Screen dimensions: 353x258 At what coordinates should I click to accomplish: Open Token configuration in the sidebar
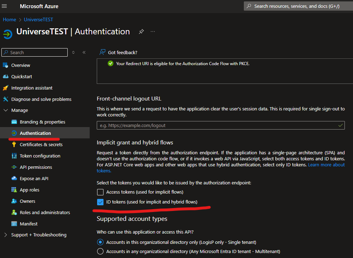(40, 156)
